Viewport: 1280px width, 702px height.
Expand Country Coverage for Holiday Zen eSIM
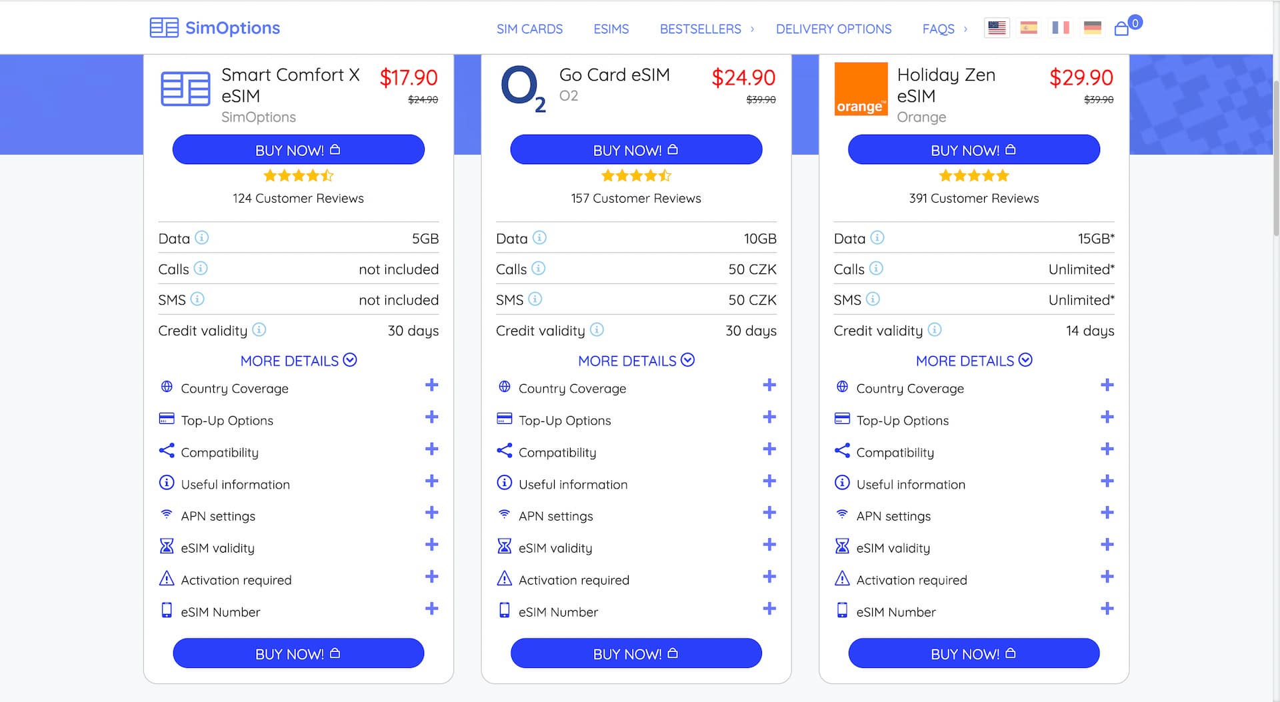pos(1107,385)
